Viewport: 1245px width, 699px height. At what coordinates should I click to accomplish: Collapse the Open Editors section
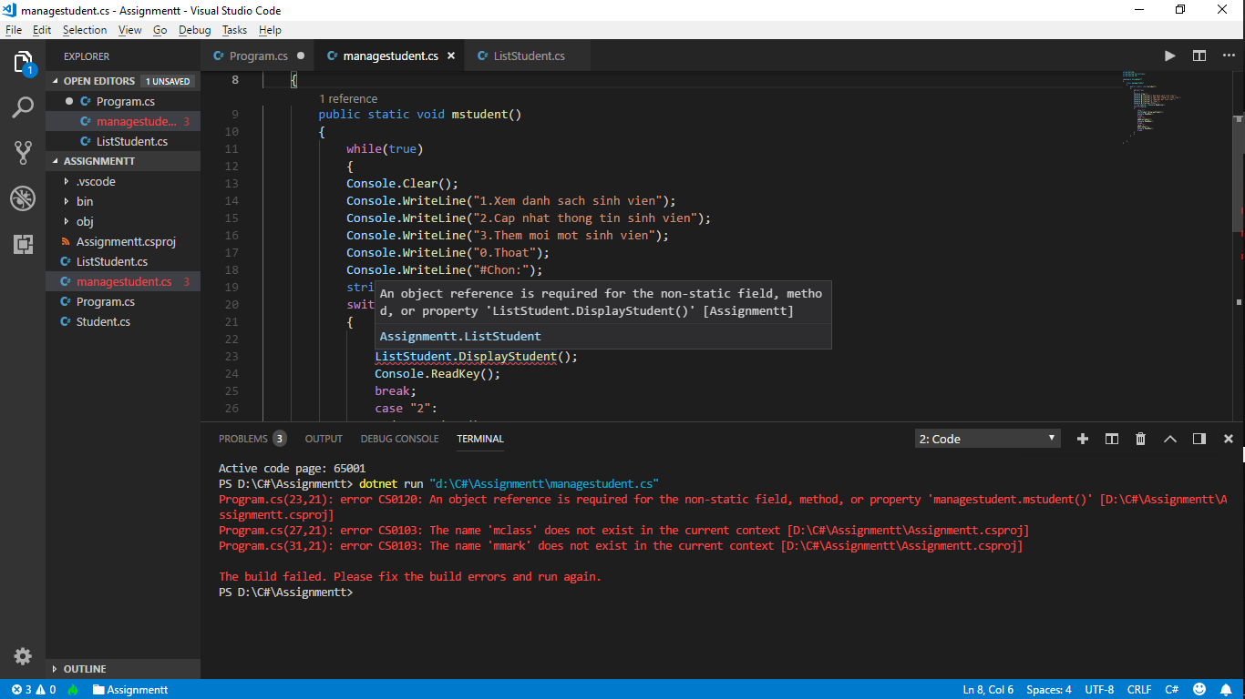(x=98, y=81)
